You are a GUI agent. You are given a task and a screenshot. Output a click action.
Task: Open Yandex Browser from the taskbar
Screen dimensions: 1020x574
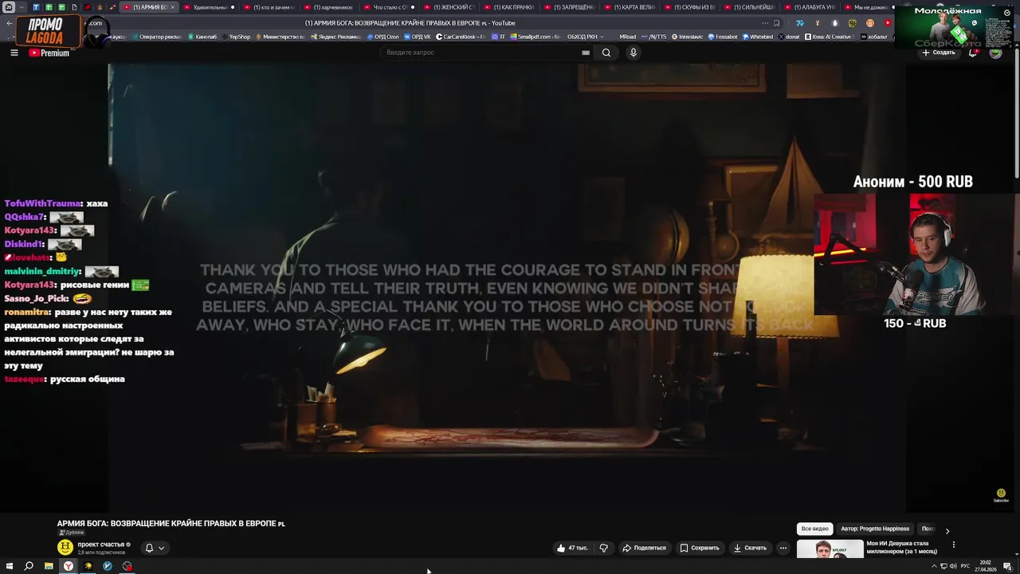69,566
